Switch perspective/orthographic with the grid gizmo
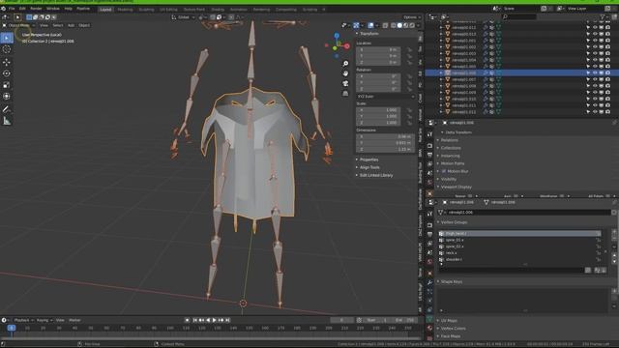Image resolution: width=619 pixels, height=348 pixels. tap(345, 94)
